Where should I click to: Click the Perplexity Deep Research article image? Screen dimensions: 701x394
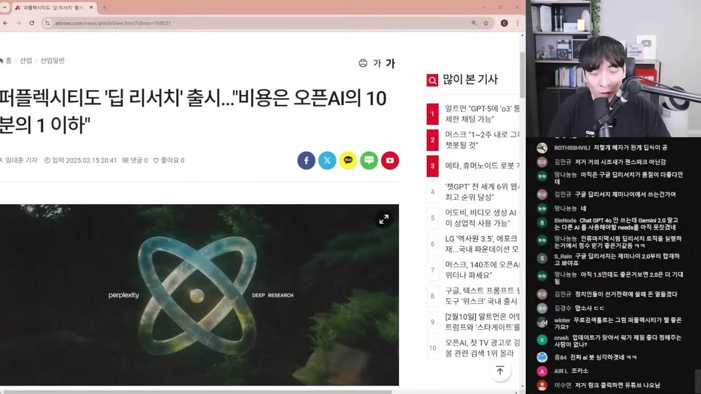199,295
